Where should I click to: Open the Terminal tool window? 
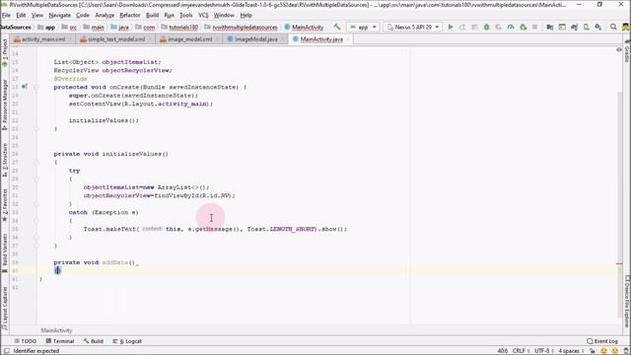click(60, 341)
